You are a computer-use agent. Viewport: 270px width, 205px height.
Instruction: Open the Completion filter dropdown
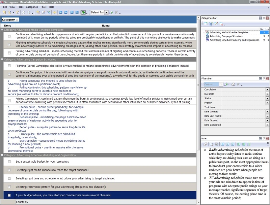click(x=267, y=90)
